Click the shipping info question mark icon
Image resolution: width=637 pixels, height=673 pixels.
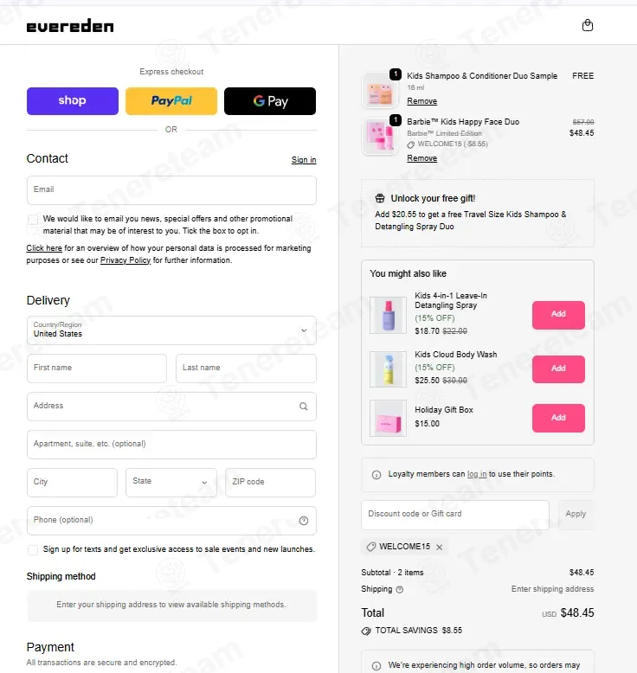400,589
